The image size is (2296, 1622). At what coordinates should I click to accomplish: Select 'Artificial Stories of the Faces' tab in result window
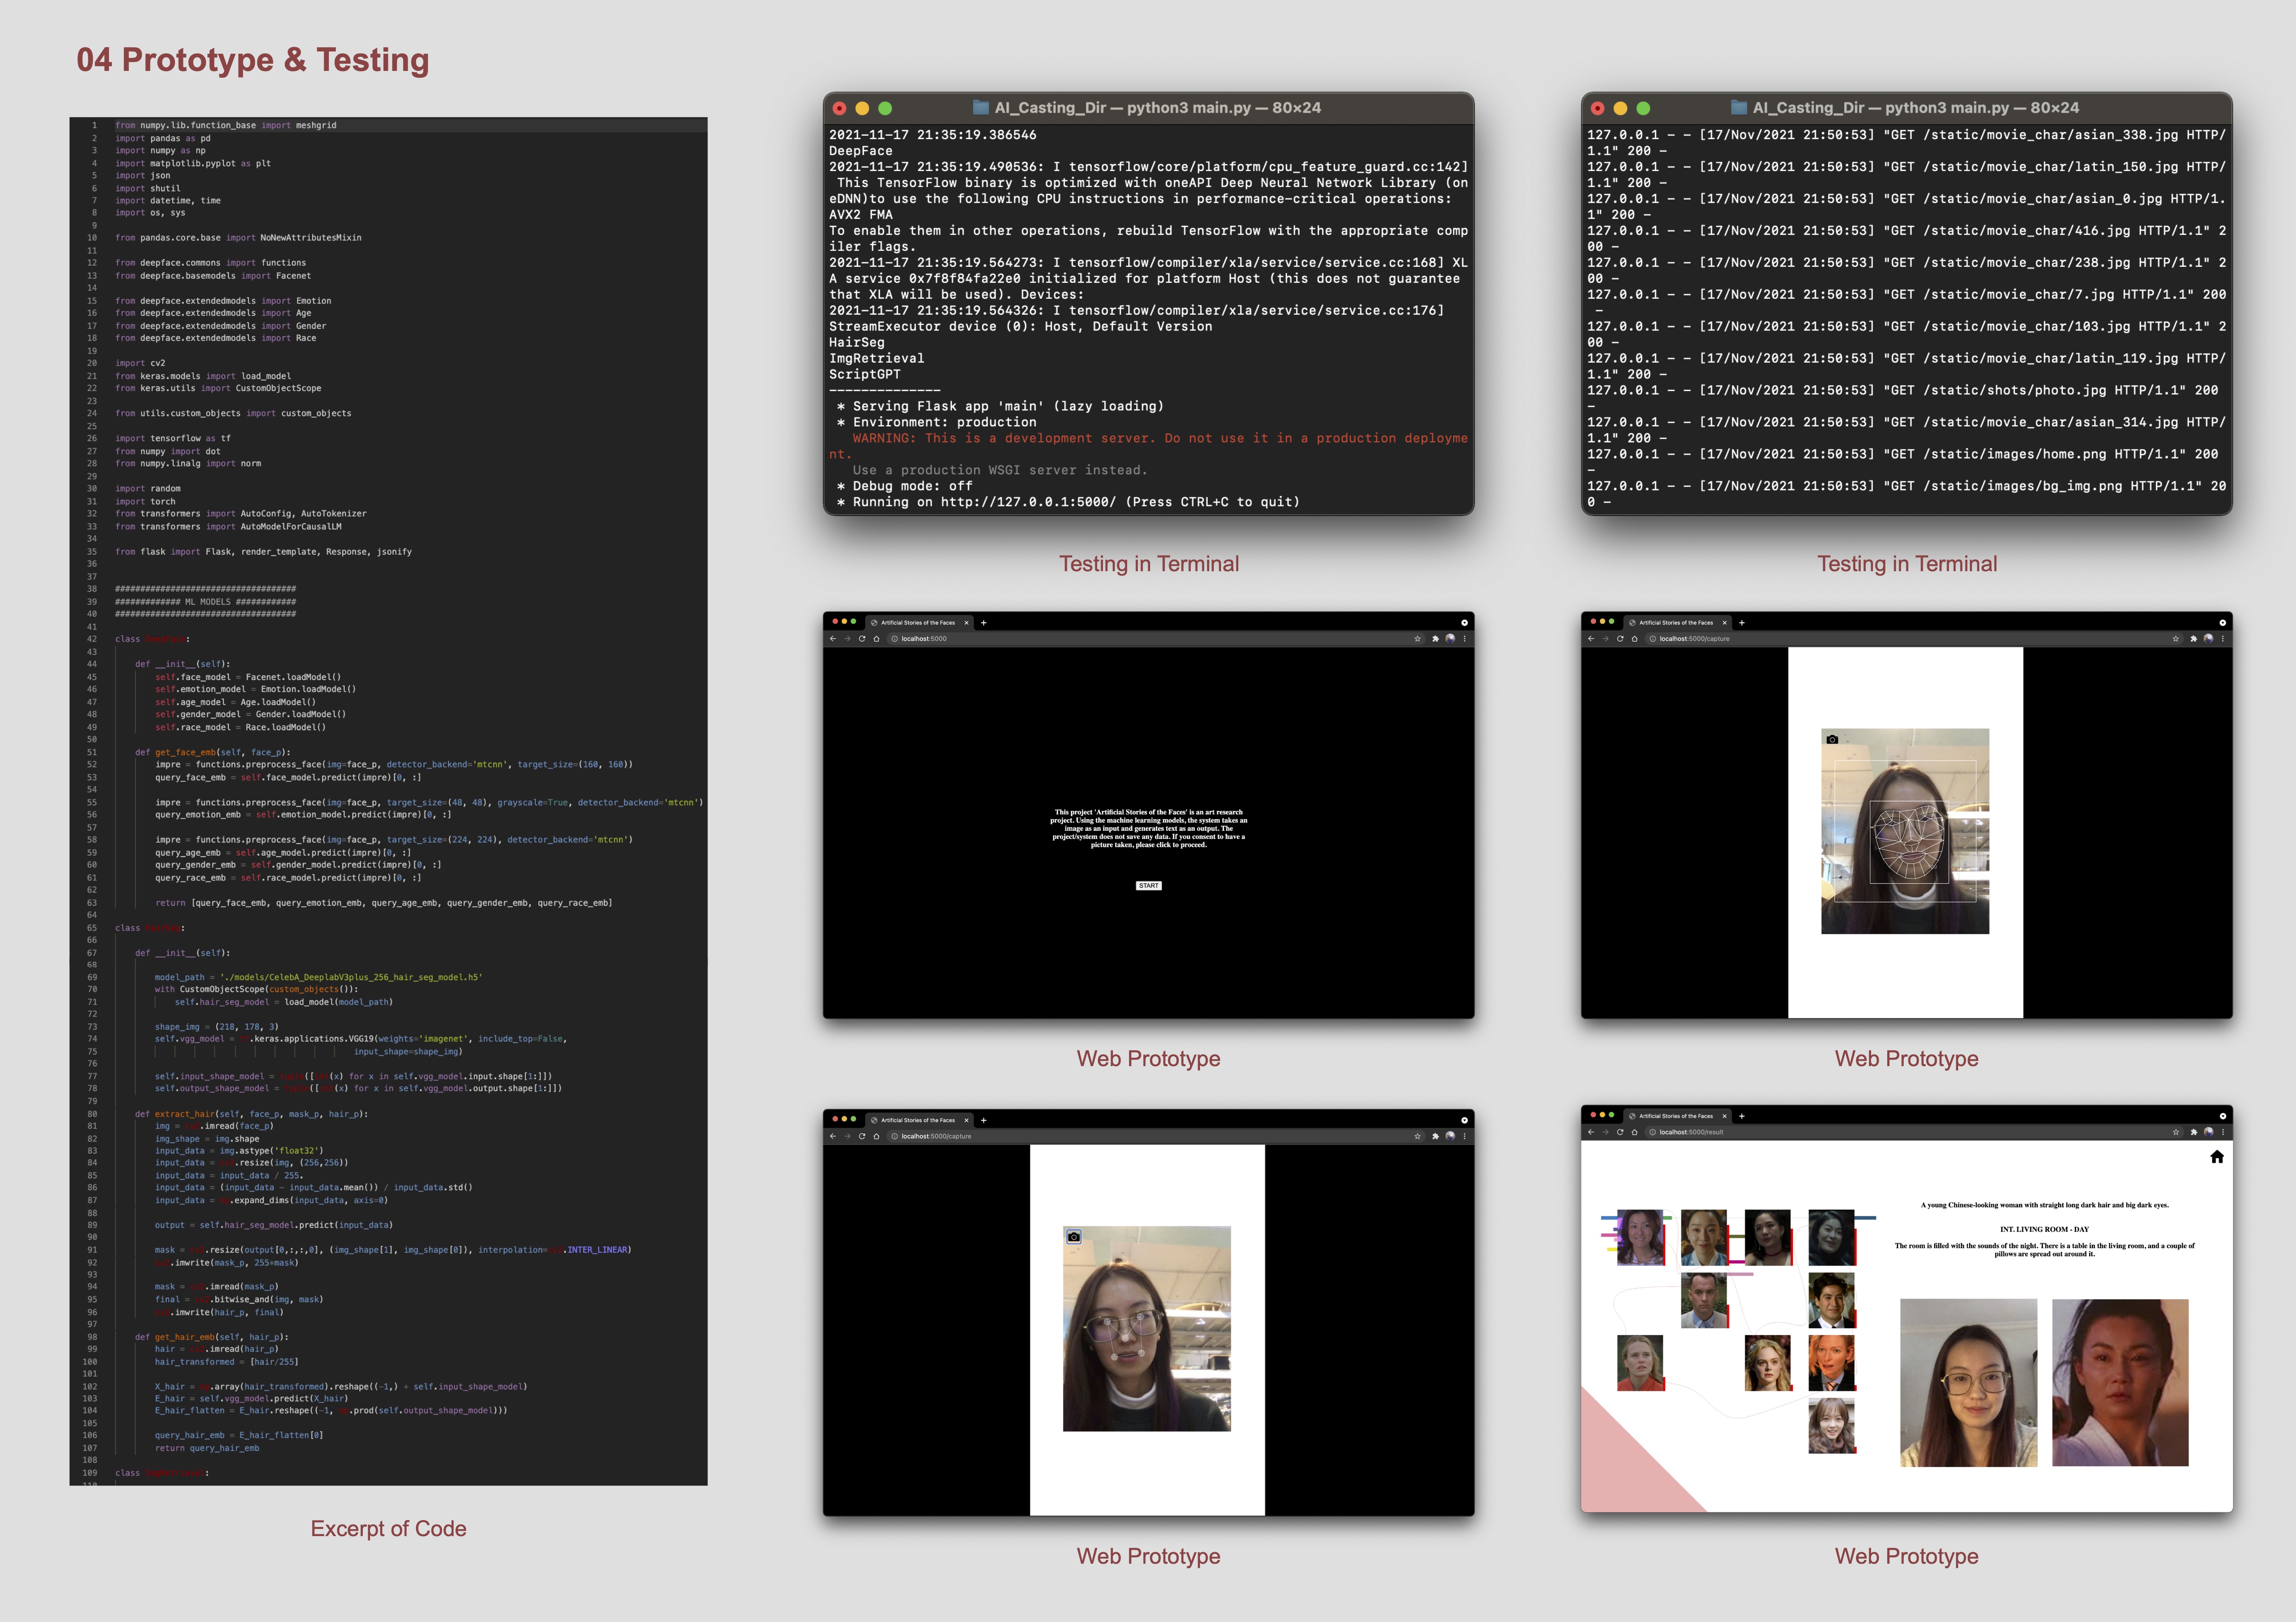1675,1116
